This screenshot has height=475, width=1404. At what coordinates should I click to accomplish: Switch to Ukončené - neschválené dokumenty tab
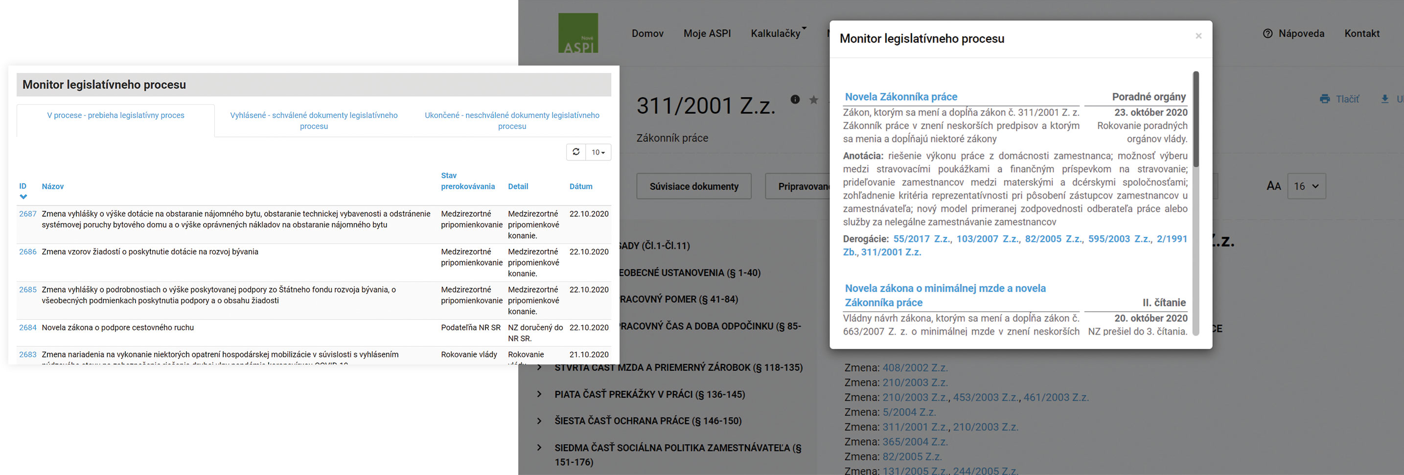512,120
